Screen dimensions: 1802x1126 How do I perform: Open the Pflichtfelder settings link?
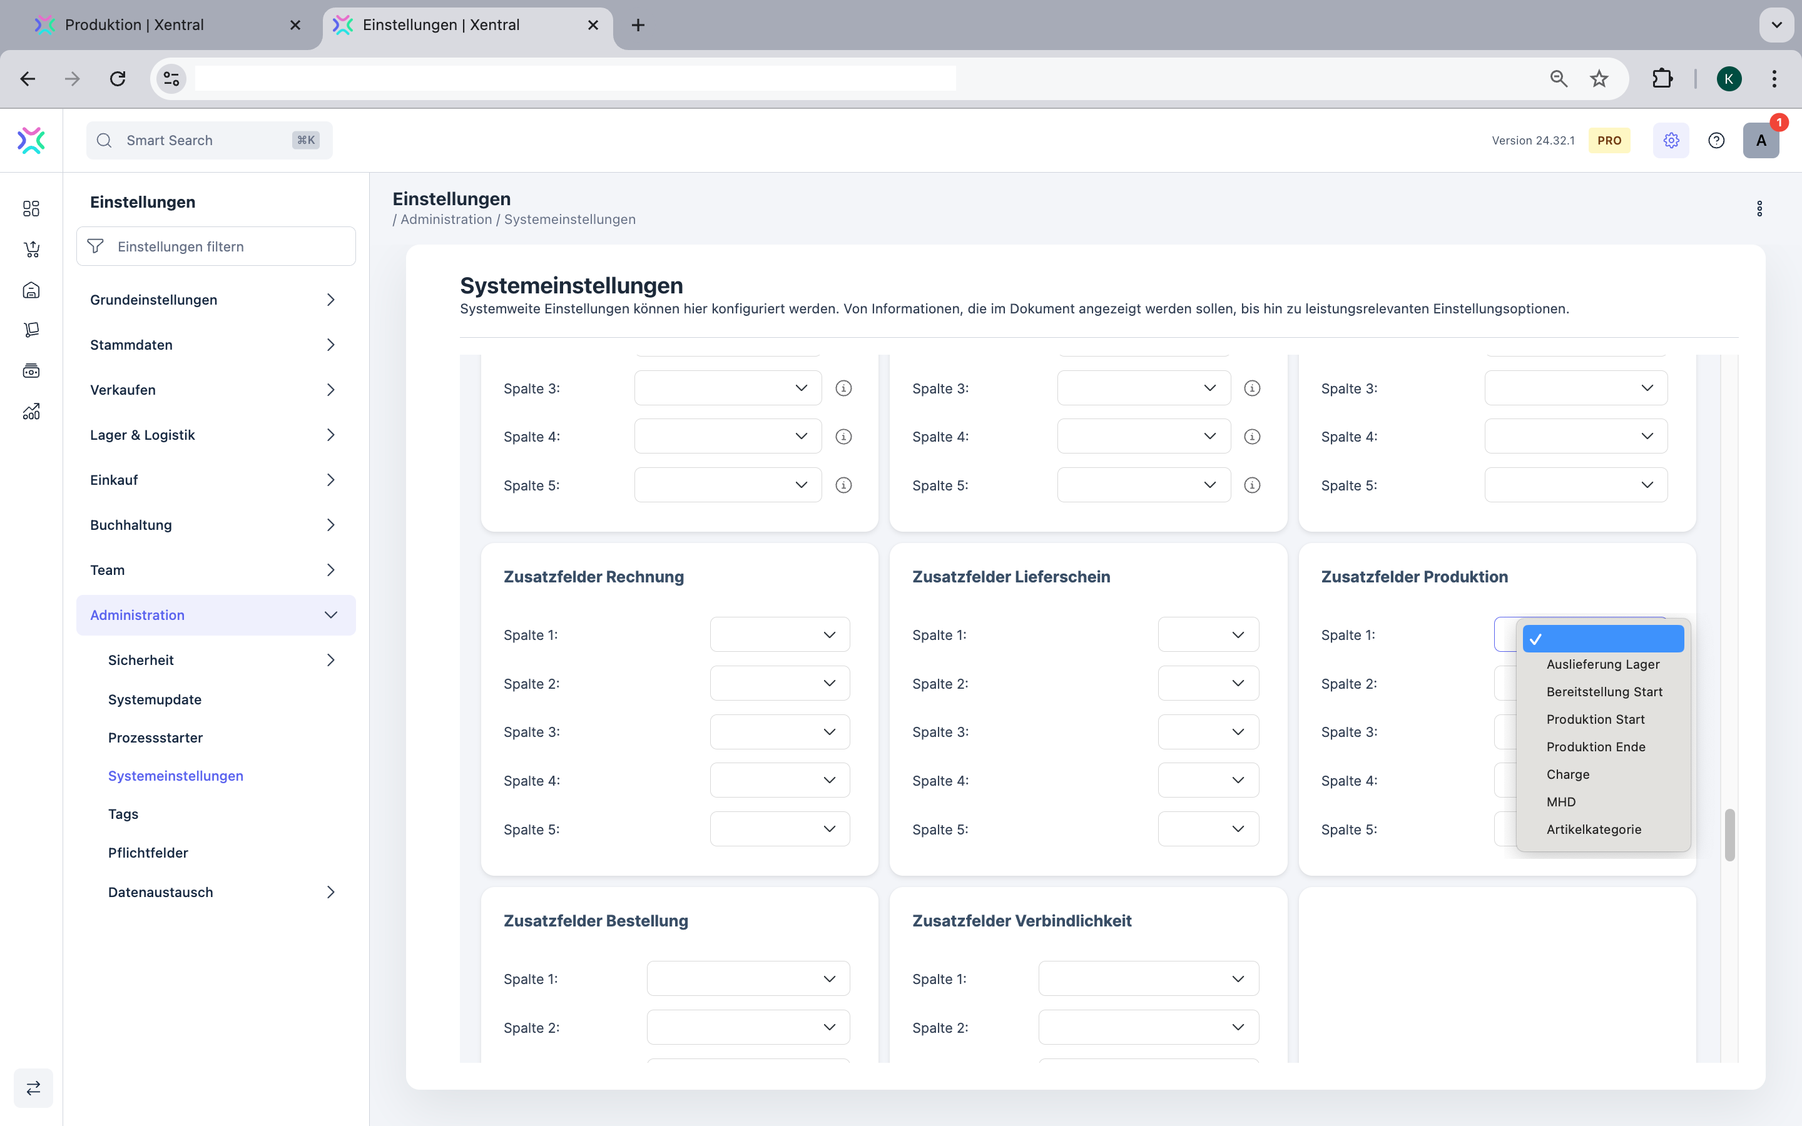coord(148,853)
